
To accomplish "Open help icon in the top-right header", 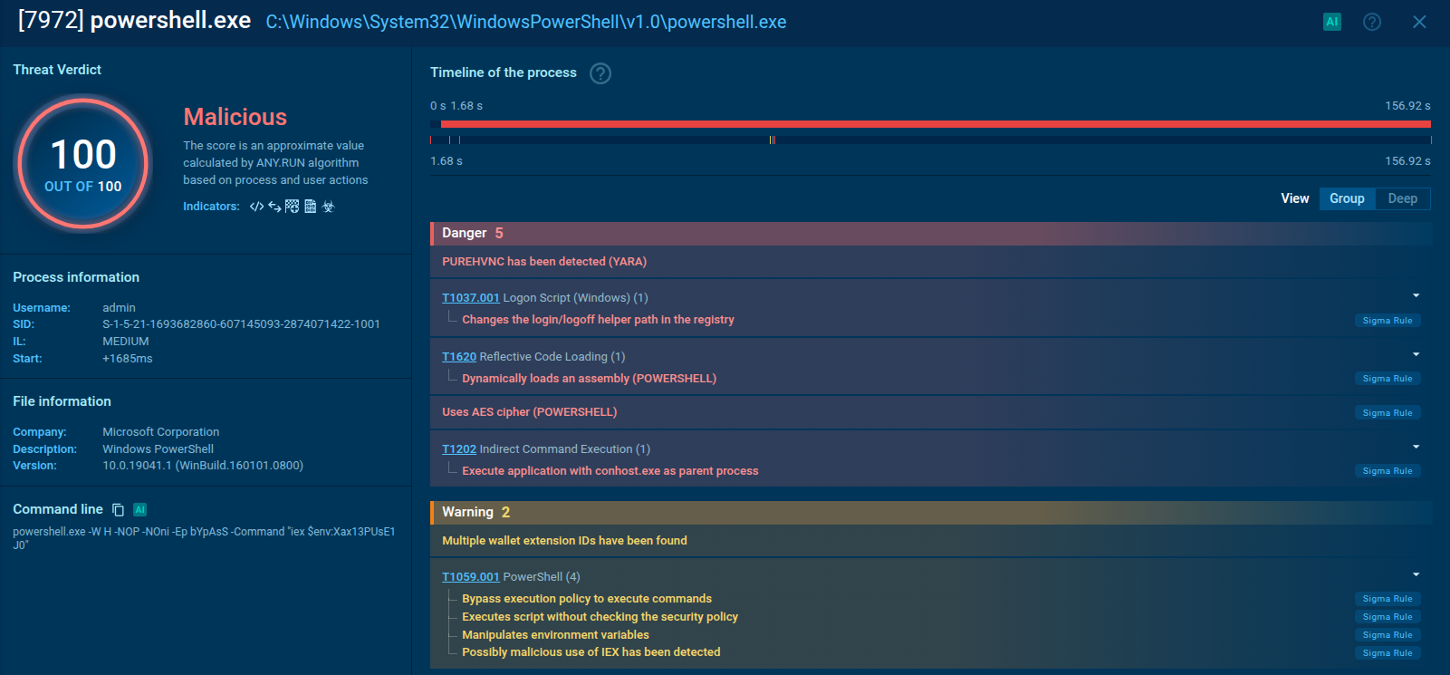I will click(1372, 22).
